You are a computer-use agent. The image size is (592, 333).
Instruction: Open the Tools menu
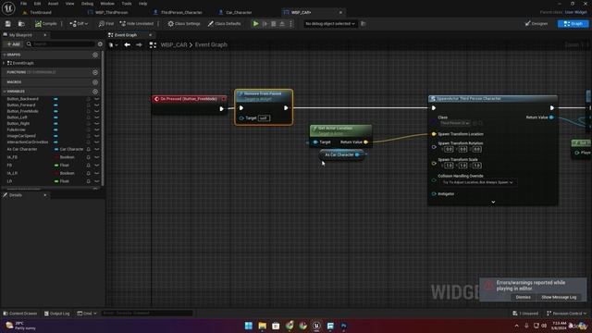click(x=127, y=4)
